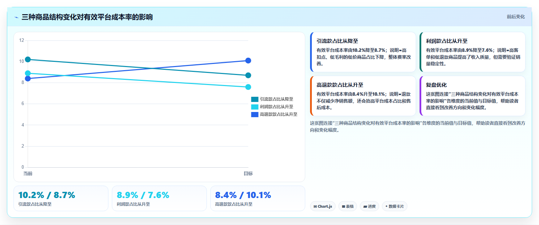This screenshot has width=539, height=225.
Task: Open the 利润款占比从升至 description card
Action: 472,52
